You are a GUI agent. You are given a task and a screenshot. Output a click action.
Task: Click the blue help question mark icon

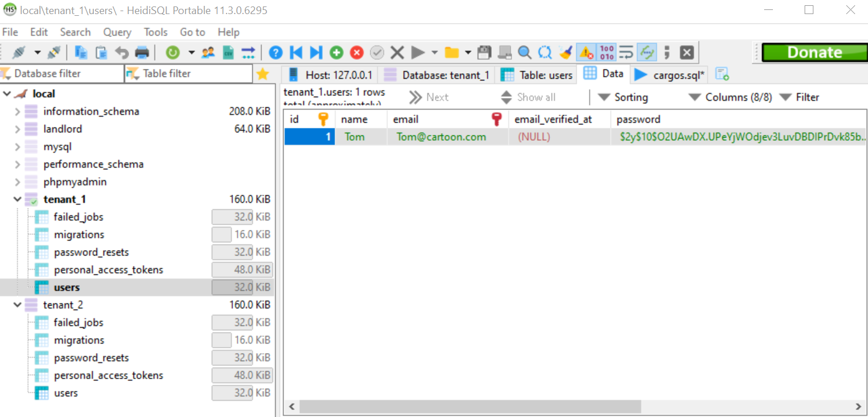(x=276, y=53)
